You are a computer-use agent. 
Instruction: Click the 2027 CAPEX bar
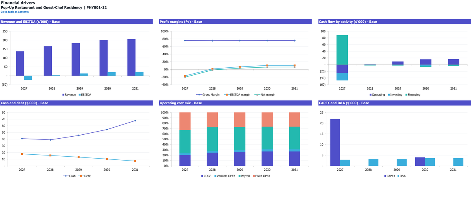click(x=335, y=142)
